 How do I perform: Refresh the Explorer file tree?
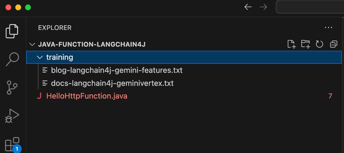tap(319, 44)
